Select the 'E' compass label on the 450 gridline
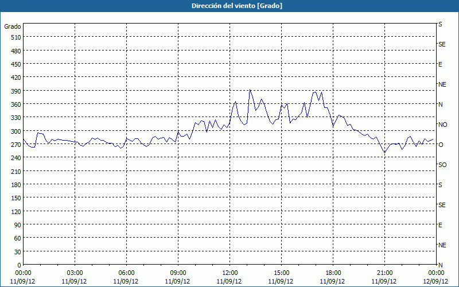 click(440, 64)
